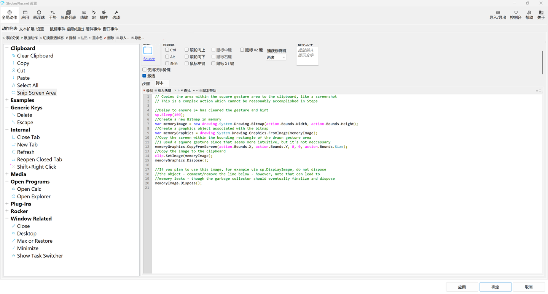
Task: Toggle the Ctrl modifier checkbox
Action: 167,50
